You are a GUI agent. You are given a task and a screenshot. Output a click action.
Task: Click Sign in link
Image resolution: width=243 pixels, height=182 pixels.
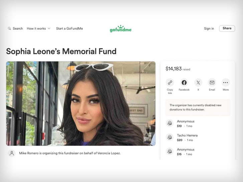[x=209, y=28]
